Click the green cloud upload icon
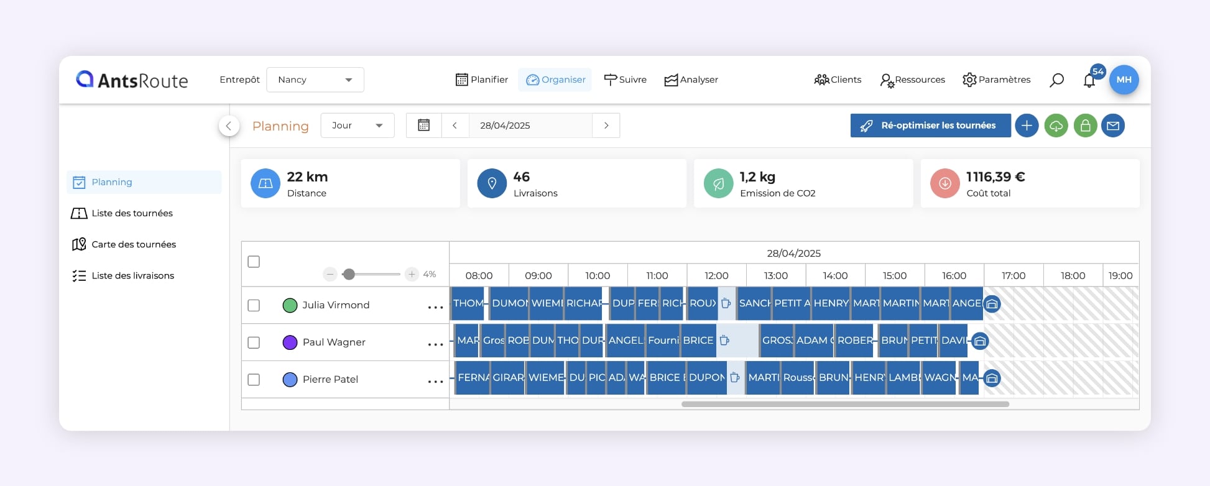The image size is (1210, 486). click(1056, 126)
